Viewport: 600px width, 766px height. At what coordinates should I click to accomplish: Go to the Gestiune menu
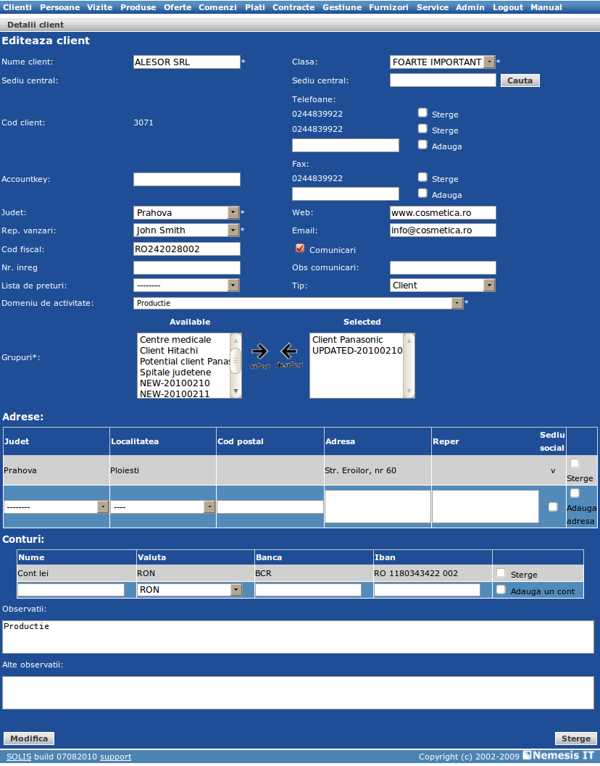(x=342, y=7)
